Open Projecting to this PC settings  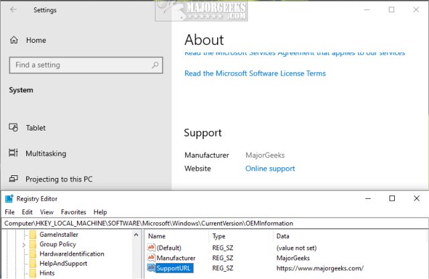pos(59,179)
